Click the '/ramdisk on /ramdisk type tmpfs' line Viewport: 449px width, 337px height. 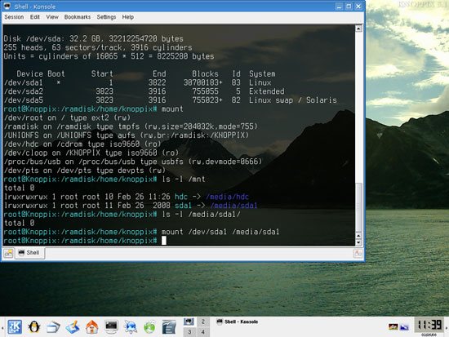(x=131, y=126)
